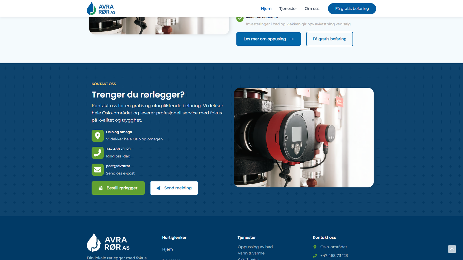
Task: Open the pump photo in contact section
Action: coord(304,138)
